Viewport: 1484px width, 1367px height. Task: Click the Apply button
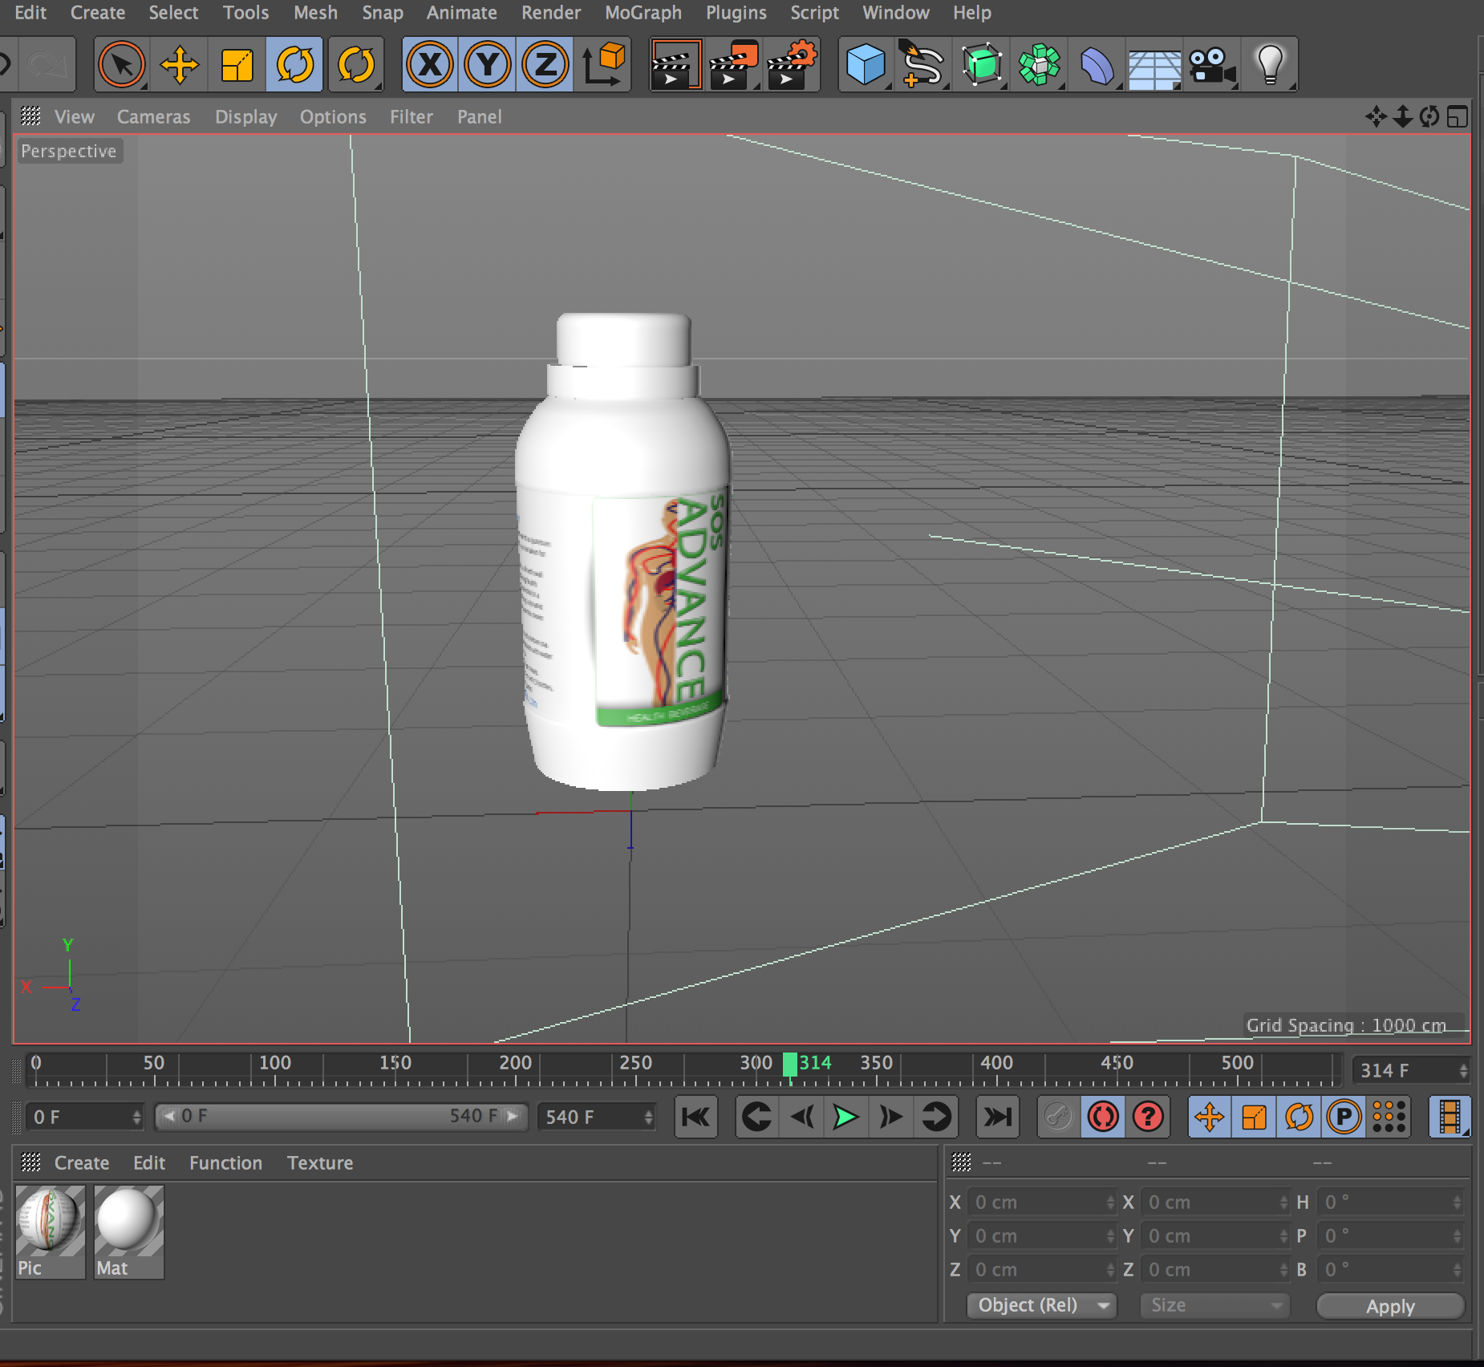(1390, 1306)
